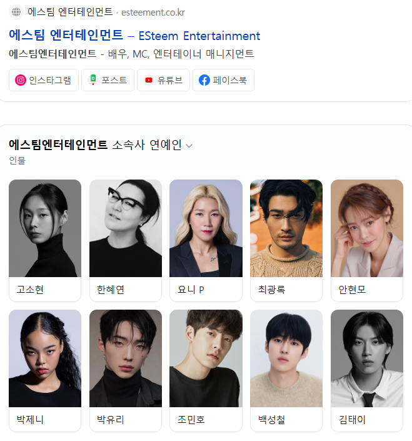Open 한혜연 profile photo with glasses
The height and width of the screenshot is (441, 412).
click(x=126, y=228)
